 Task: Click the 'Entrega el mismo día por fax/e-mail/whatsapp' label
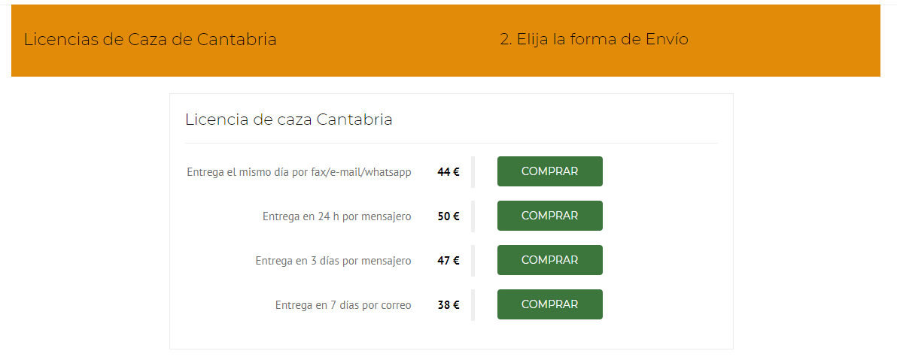pos(299,172)
